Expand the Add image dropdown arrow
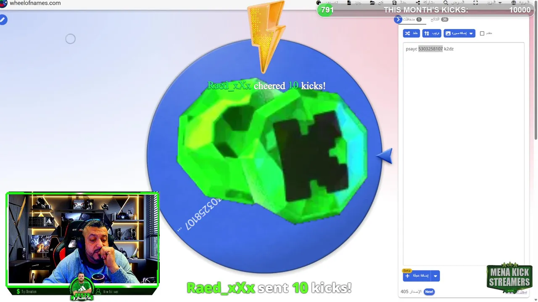The width and height of the screenshot is (538, 302). click(471, 33)
